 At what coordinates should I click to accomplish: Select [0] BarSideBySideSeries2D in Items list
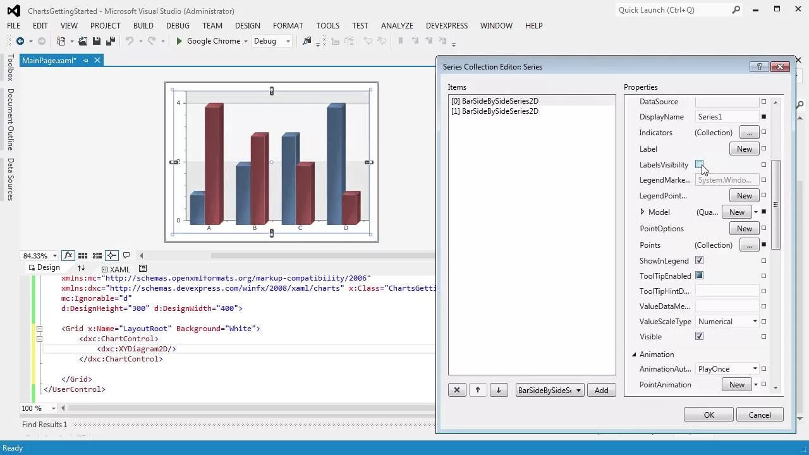[x=495, y=101]
